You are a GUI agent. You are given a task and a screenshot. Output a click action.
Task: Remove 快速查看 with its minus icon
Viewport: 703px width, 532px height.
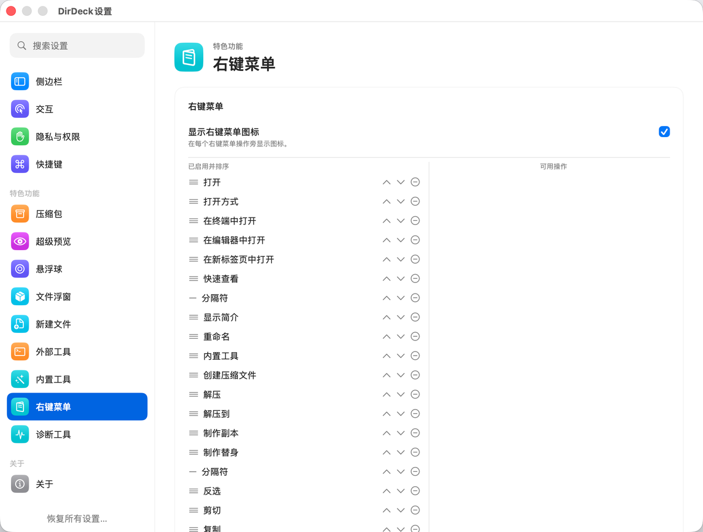[x=415, y=278]
